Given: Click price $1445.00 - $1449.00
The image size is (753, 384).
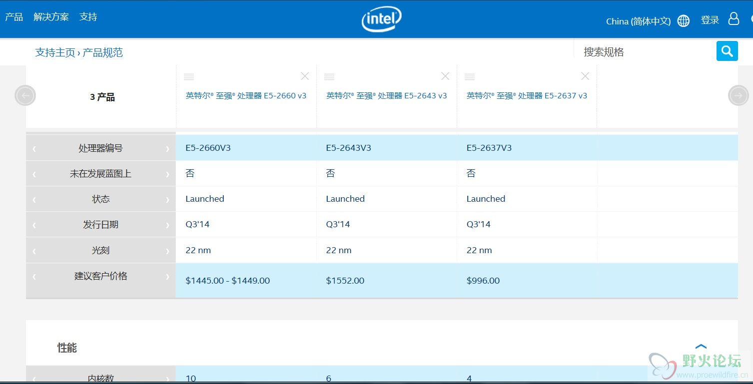Looking at the screenshot, I should click(x=227, y=281).
